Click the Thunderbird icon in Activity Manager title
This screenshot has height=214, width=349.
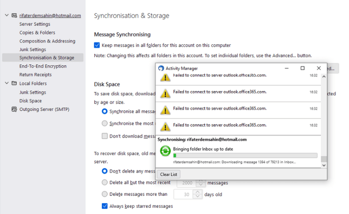161,68
